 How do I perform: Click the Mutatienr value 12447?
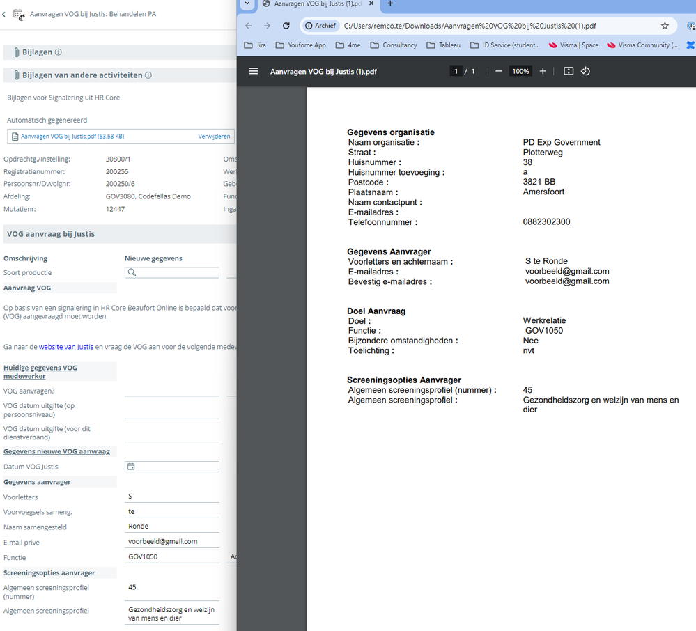[115, 209]
